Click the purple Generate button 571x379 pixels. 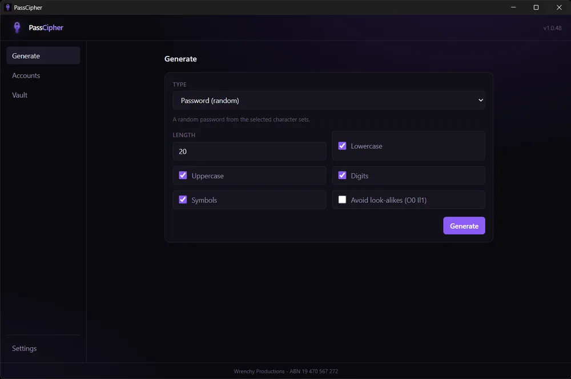pyautogui.click(x=464, y=226)
